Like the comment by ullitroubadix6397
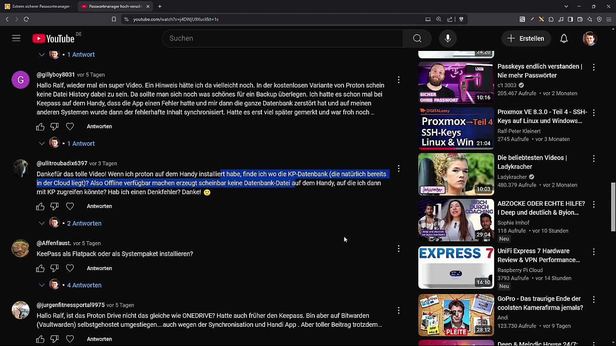The height and width of the screenshot is (346, 616). 40,206
